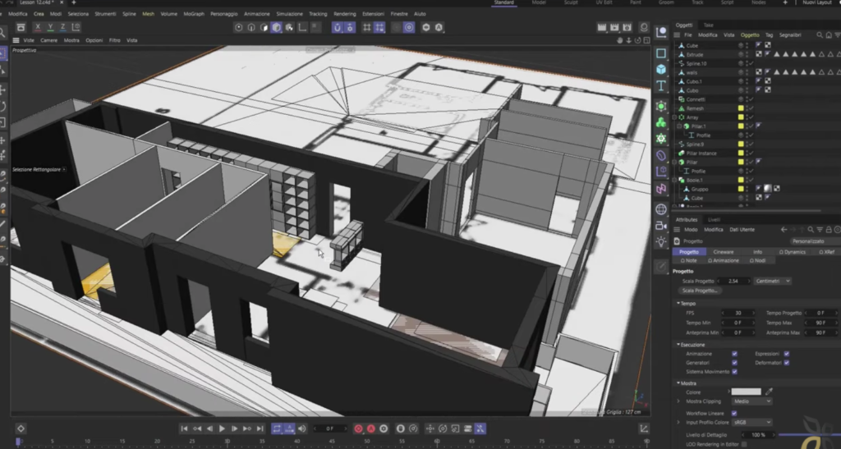Open search in the Oggetti manager
This screenshot has width=841, height=449.
[820, 34]
